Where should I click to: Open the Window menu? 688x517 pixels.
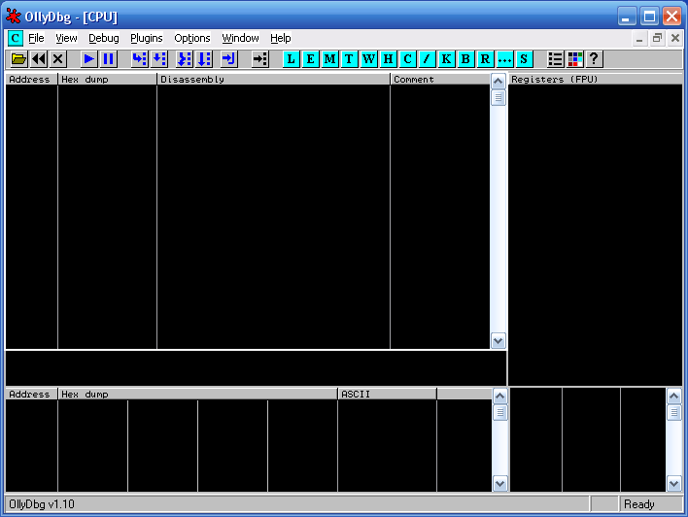tap(240, 38)
